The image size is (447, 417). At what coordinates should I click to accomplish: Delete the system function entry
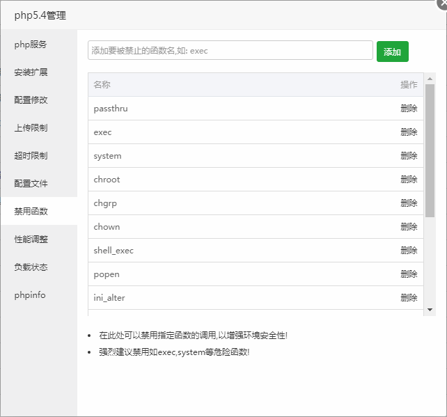click(x=409, y=156)
